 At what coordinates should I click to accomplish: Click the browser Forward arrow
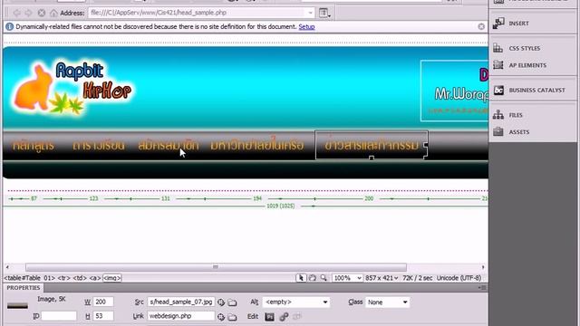[28, 13]
